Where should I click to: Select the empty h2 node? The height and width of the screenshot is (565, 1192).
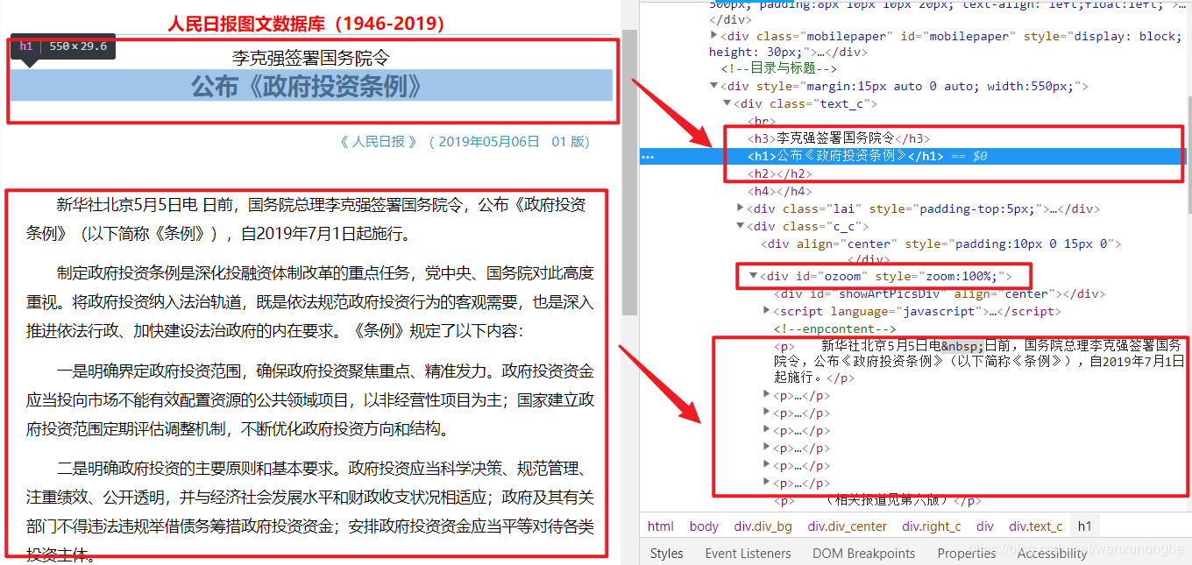click(780, 173)
